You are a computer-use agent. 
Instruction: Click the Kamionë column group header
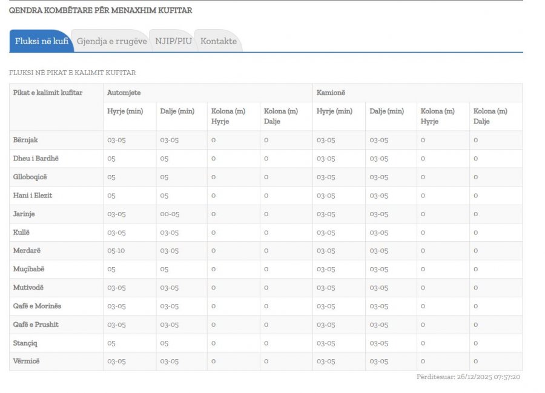pos(332,93)
